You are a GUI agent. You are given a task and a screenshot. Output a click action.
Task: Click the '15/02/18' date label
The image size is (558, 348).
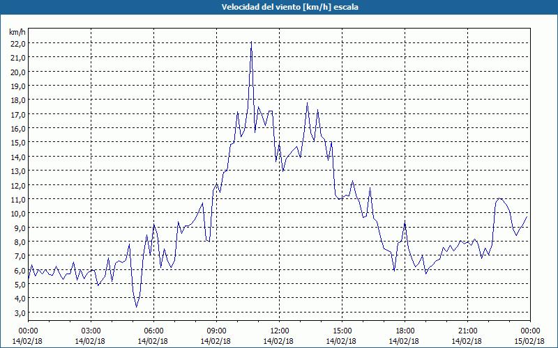click(529, 341)
